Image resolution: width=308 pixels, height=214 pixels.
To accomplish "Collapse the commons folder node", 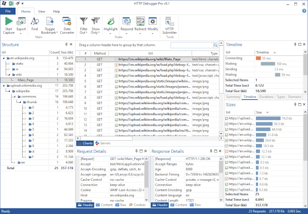I will coord(14,96).
